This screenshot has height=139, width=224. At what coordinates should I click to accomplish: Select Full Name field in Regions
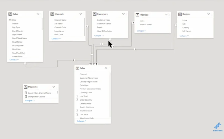(186, 31)
